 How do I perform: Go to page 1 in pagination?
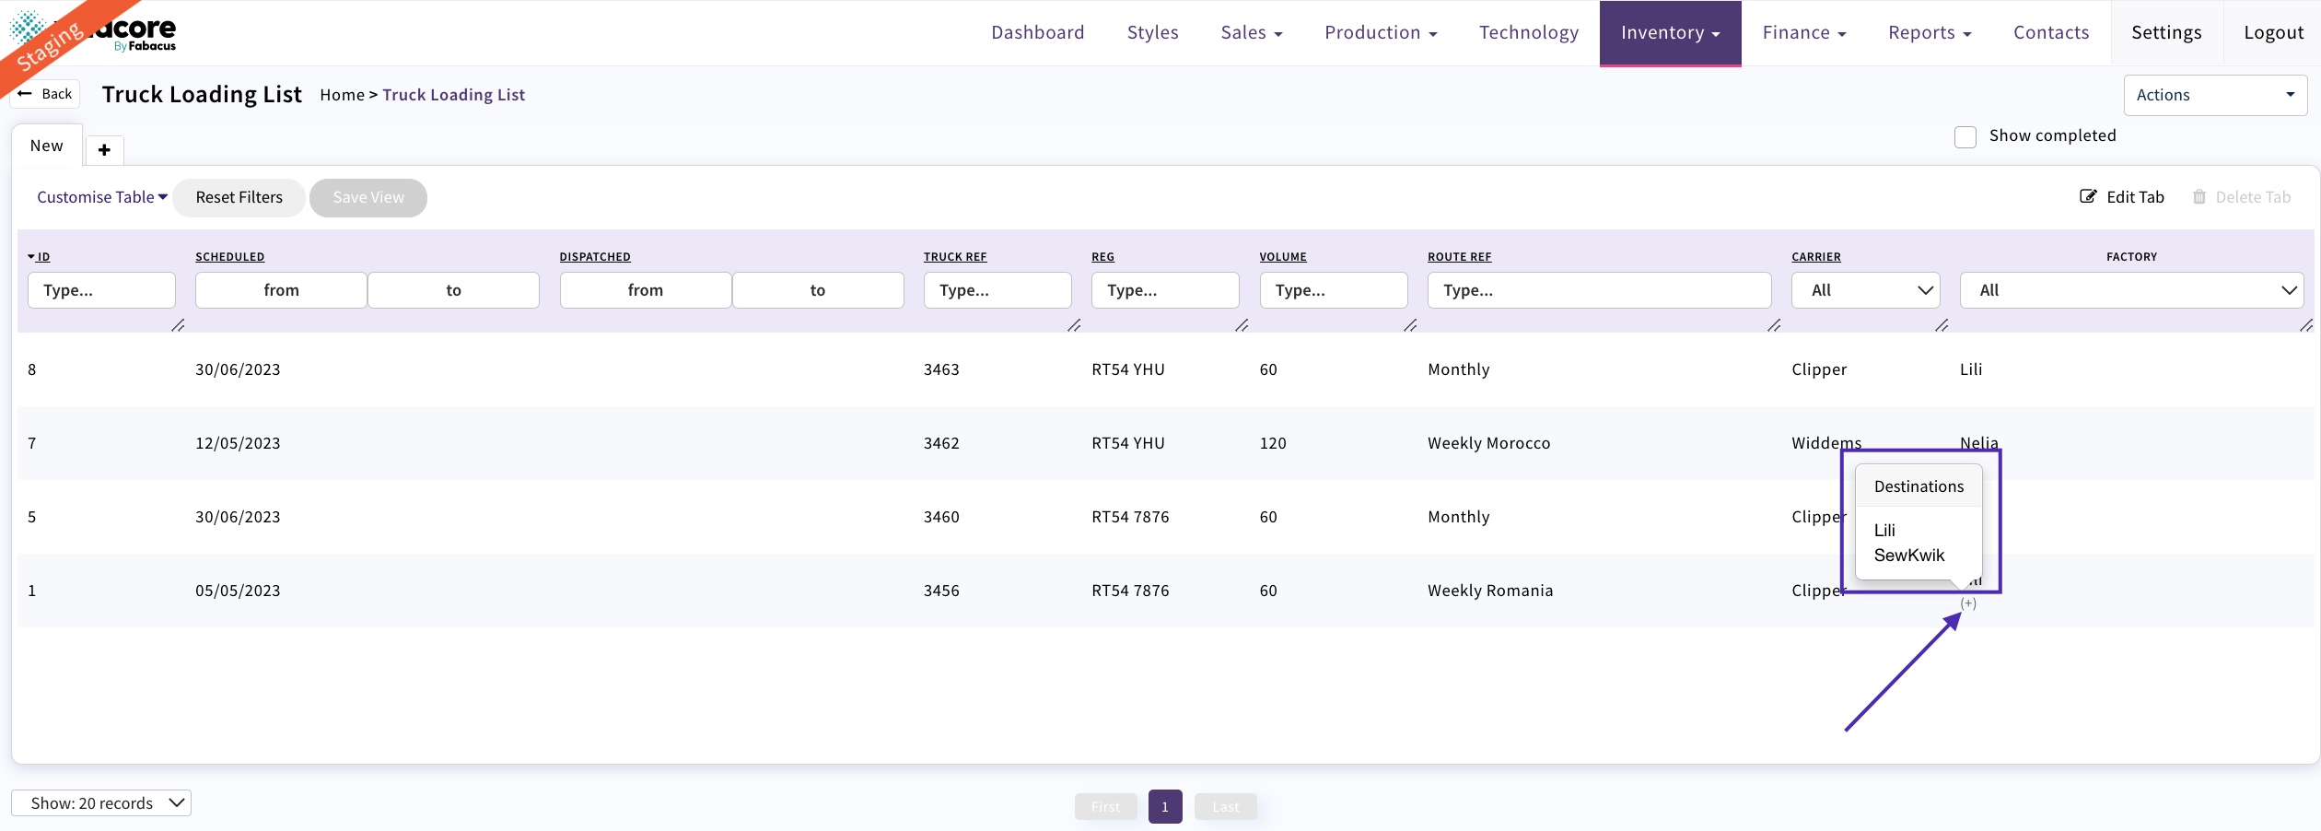click(x=1165, y=807)
